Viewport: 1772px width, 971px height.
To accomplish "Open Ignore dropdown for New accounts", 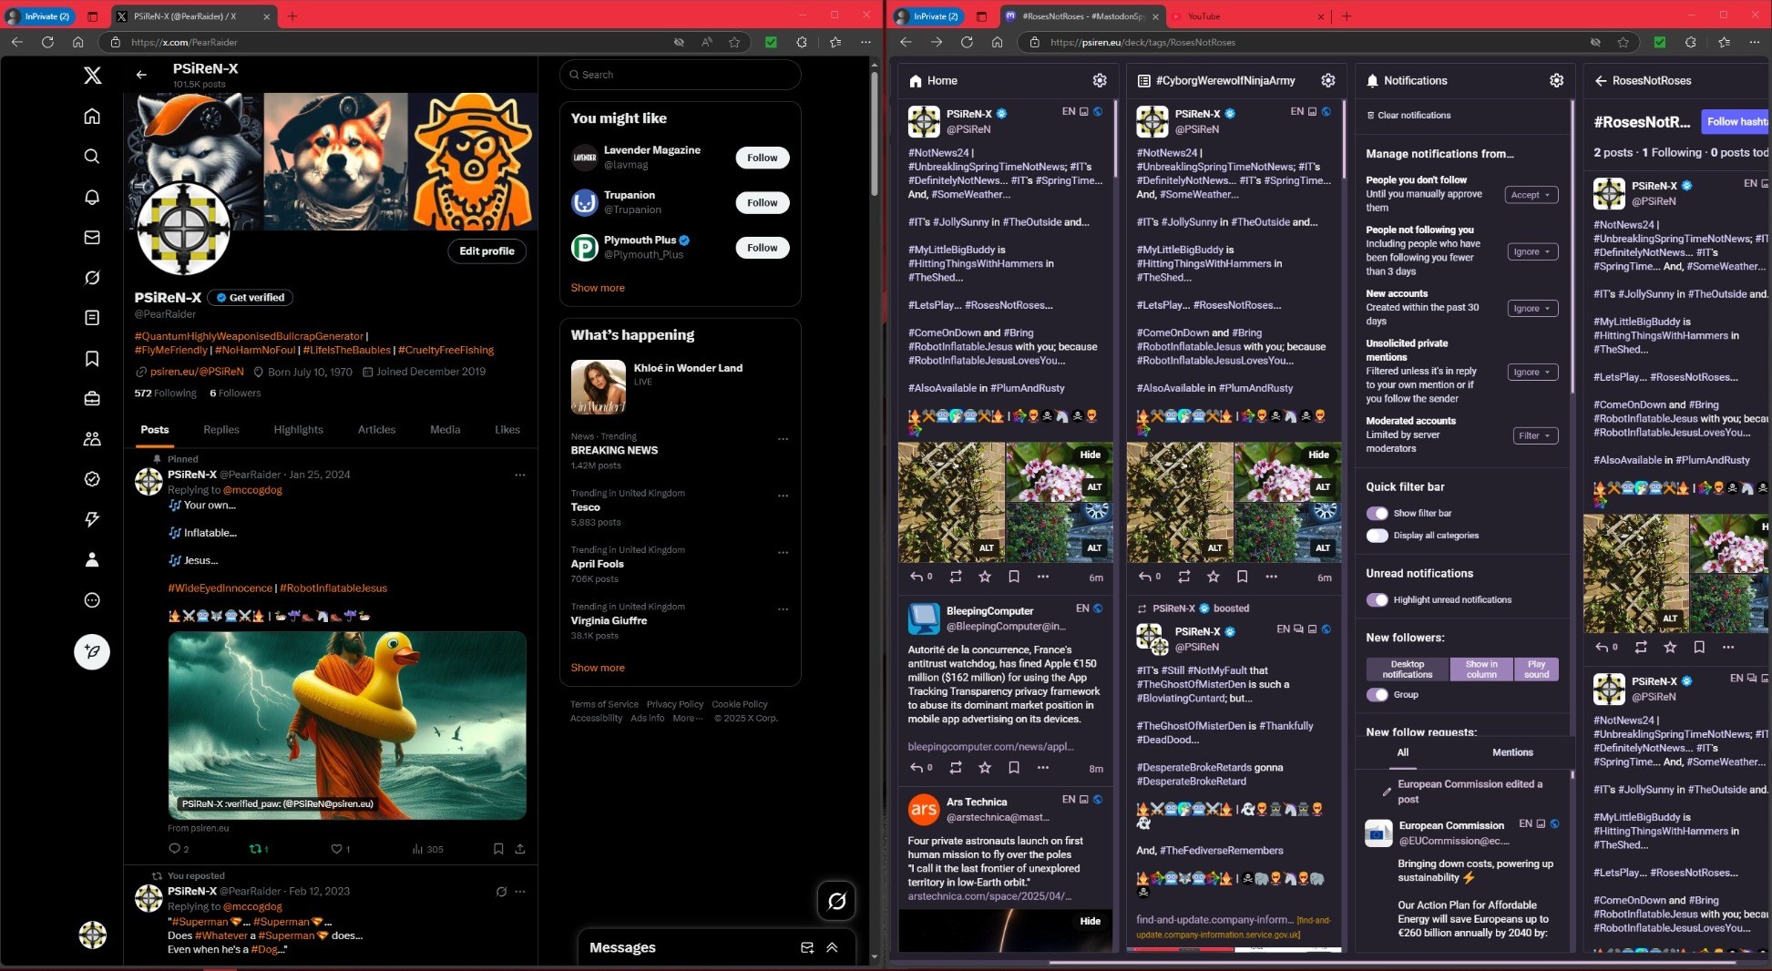I will pyautogui.click(x=1532, y=308).
